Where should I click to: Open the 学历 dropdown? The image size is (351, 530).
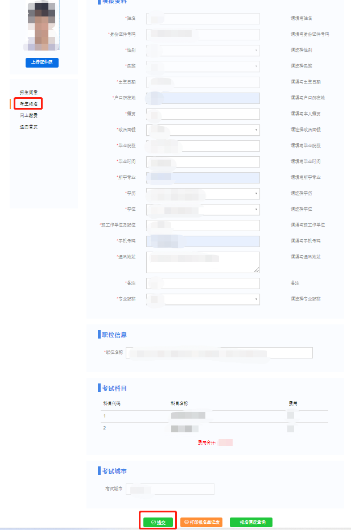(x=203, y=194)
